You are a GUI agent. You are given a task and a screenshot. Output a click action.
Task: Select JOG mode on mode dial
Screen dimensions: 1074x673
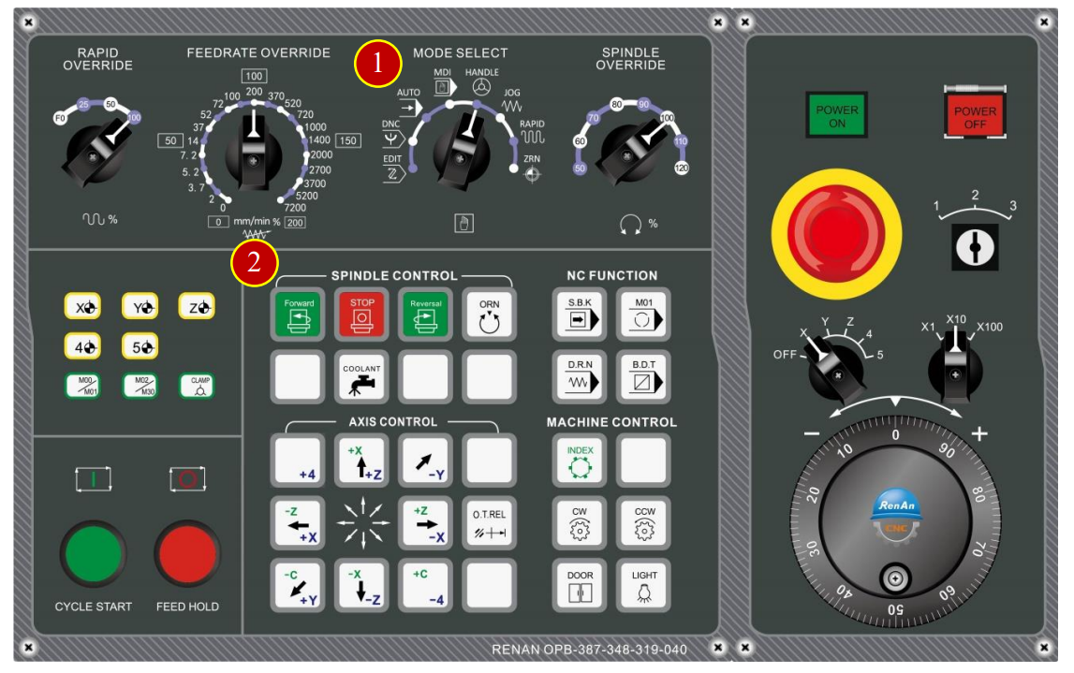[511, 101]
